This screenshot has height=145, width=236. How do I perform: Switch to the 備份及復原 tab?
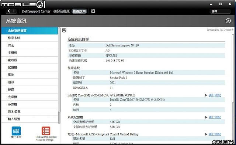click(x=62, y=11)
